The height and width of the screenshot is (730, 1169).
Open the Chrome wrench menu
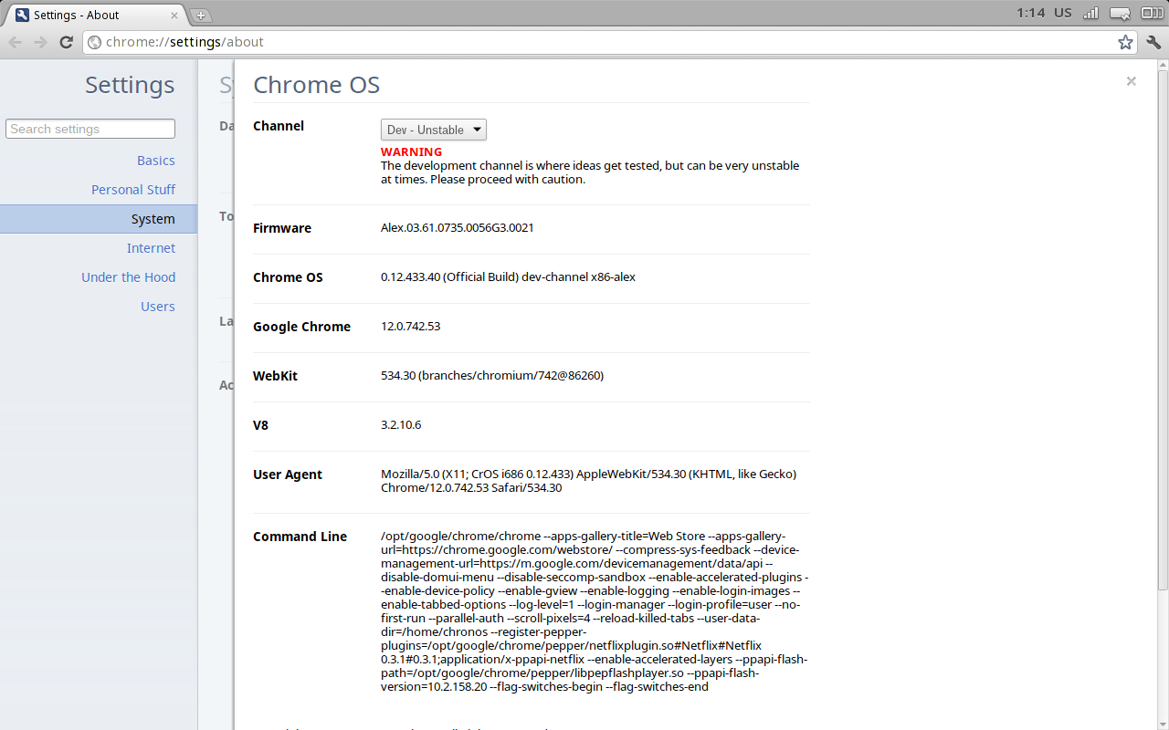pos(1153,42)
